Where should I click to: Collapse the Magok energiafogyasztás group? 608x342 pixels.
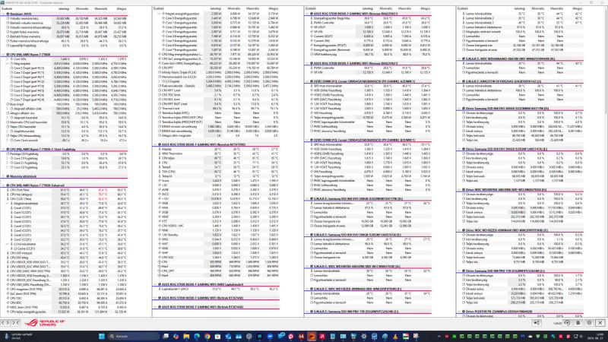click(x=159, y=14)
